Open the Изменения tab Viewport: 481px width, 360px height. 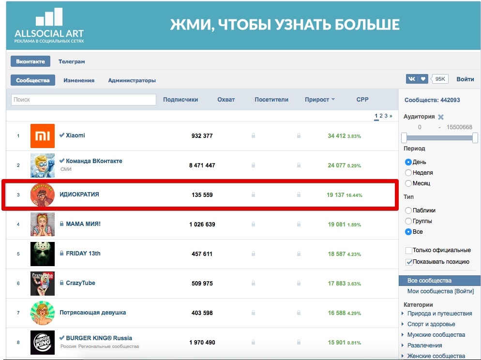(79, 80)
